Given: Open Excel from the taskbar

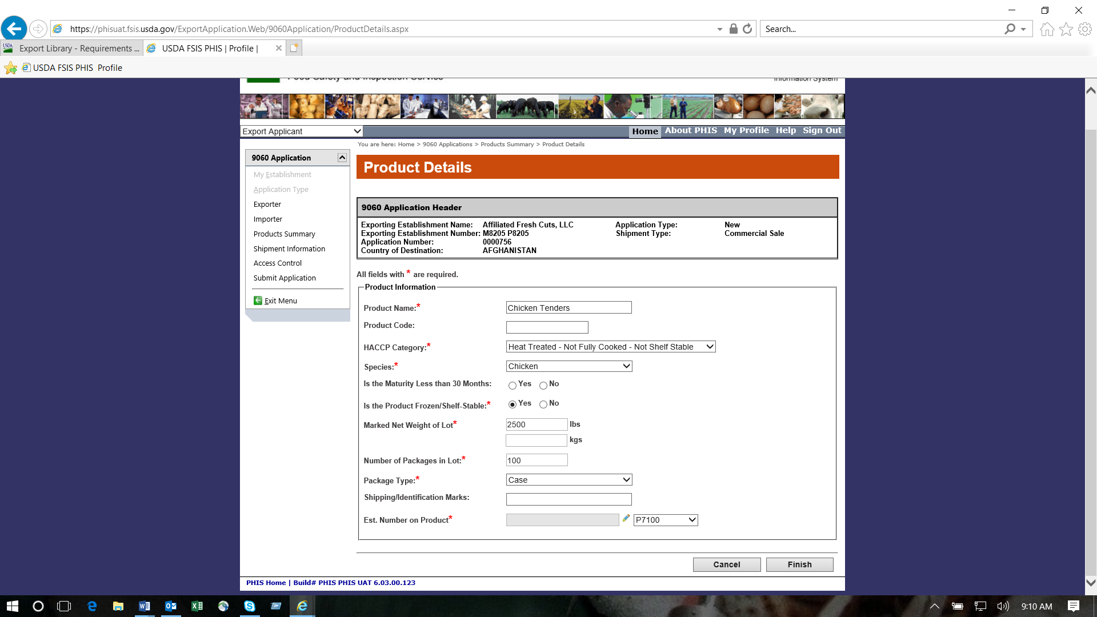Looking at the screenshot, I should click(x=197, y=606).
